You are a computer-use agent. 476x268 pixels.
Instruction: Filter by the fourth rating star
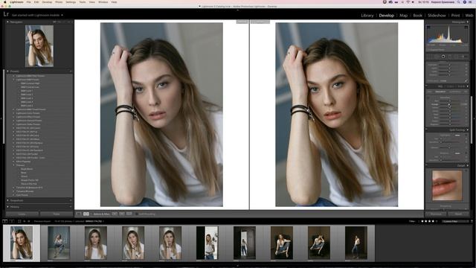(x=433, y=221)
